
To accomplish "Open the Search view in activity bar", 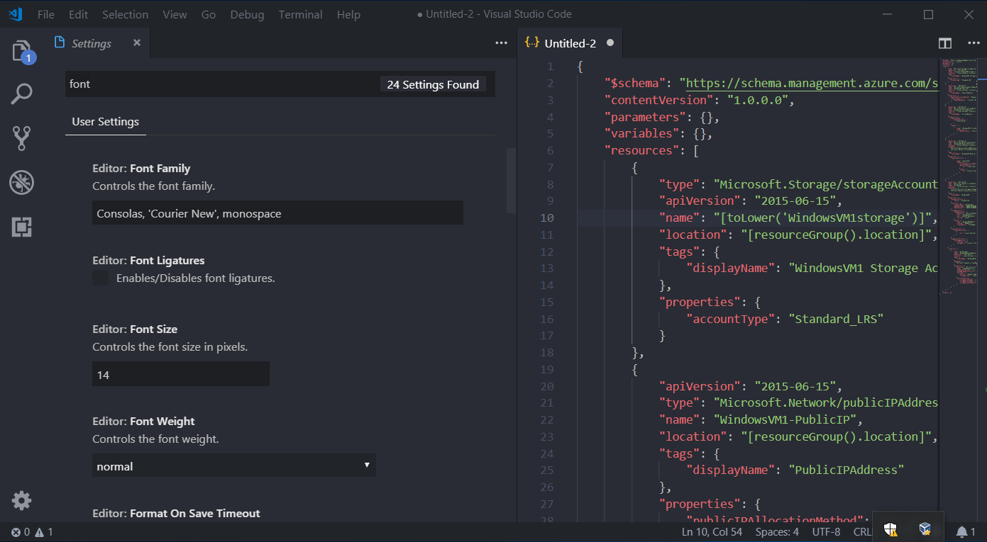I will [22, 94].
